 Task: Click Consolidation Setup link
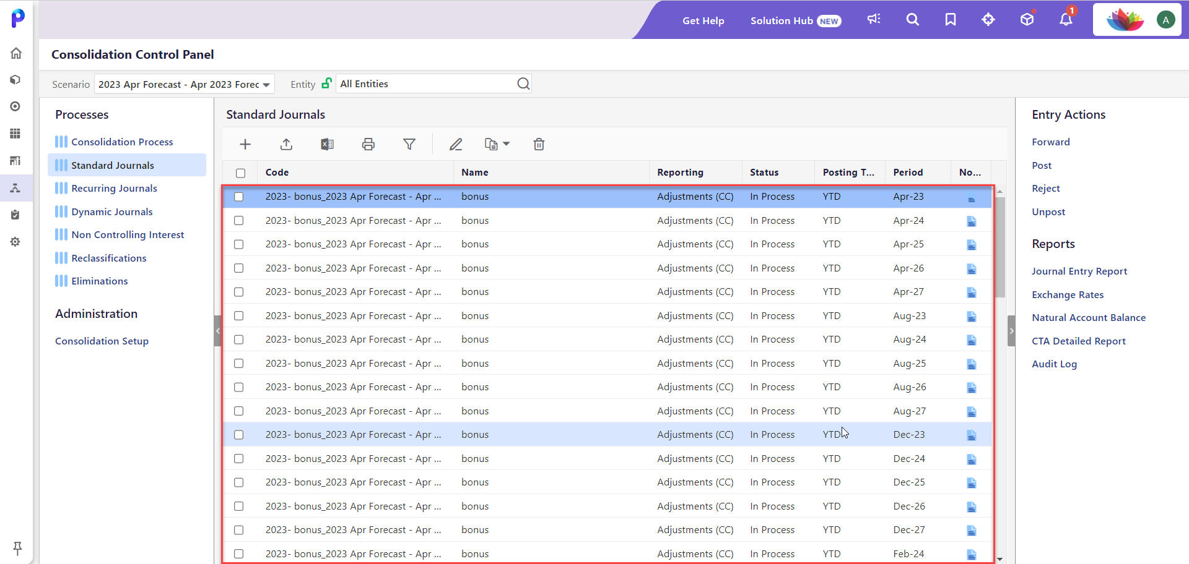pyautogui.click(x=102, y=341)
